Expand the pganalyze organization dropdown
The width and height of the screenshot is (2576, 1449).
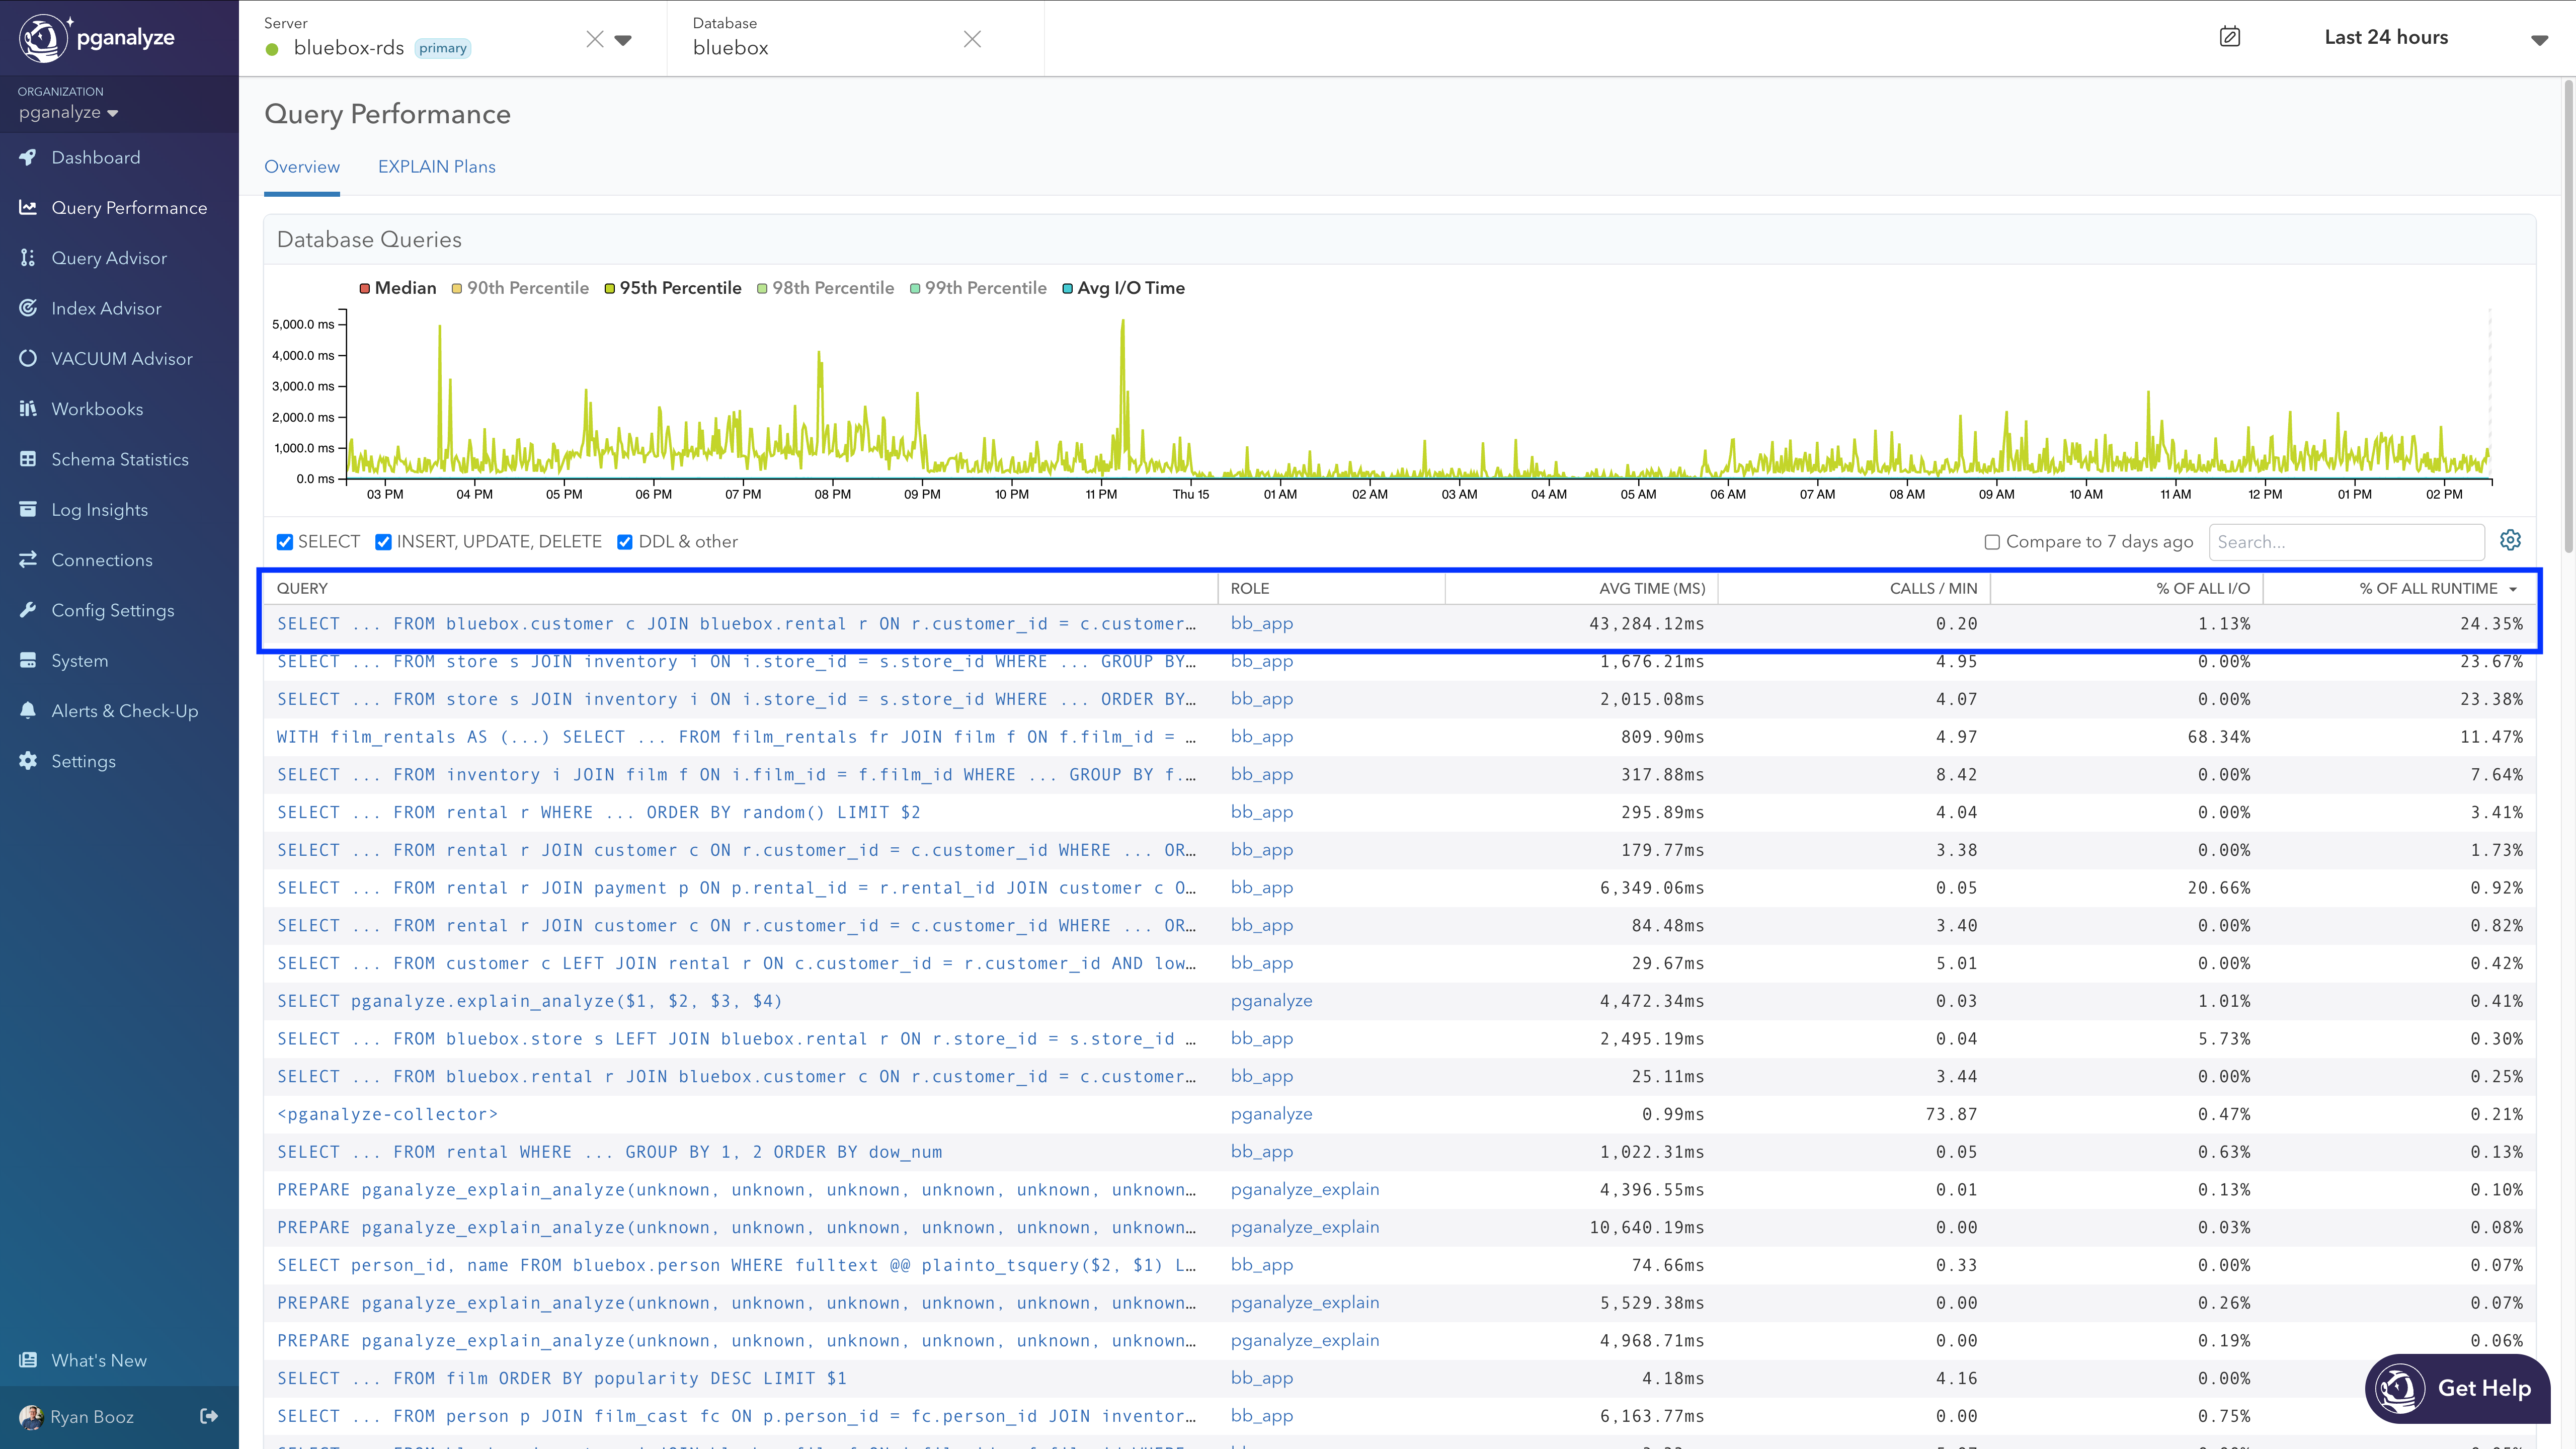68,112
